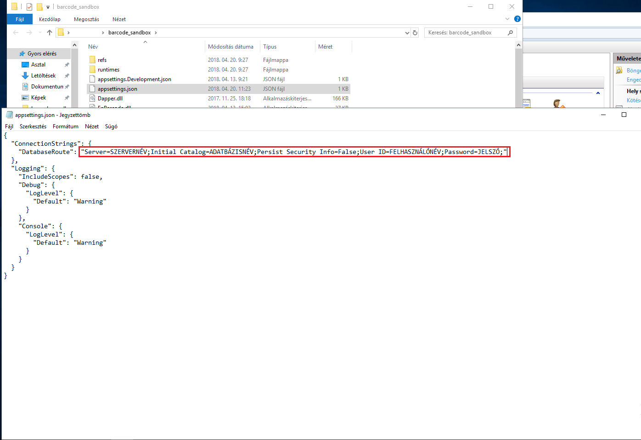Select appsettings.Development.json file
The image size is (641, 440).
tap(134, 79)
